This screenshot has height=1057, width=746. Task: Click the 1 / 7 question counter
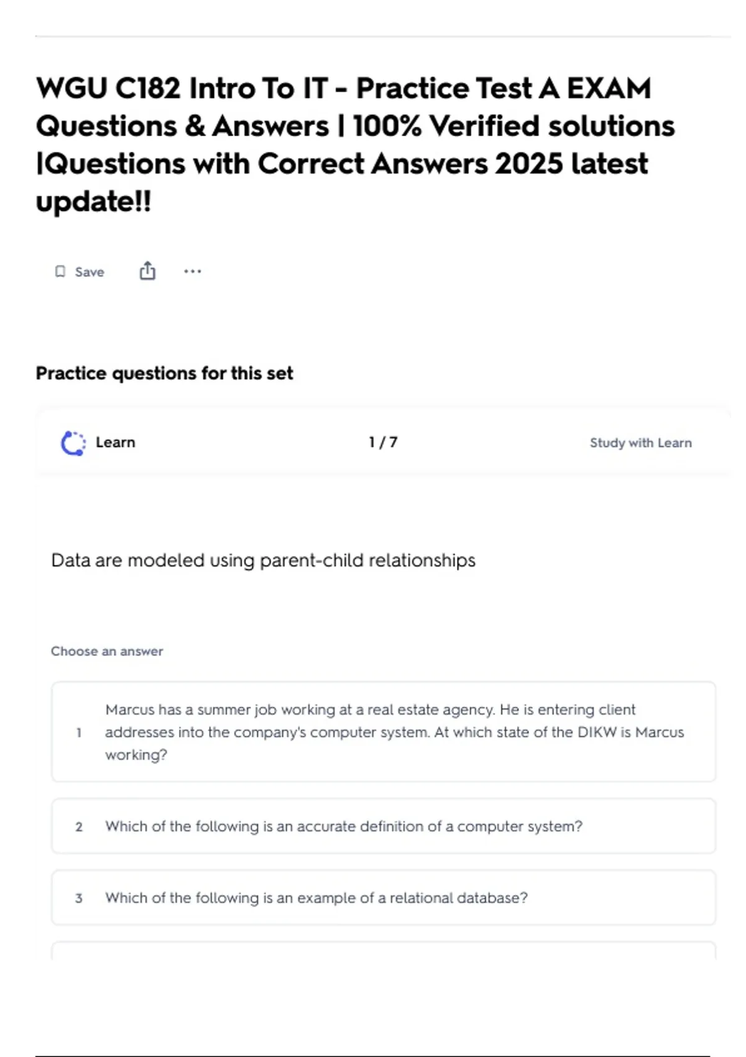coord(383,442)
